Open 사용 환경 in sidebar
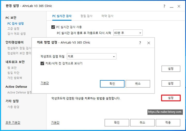Viewport: 186px width, 131px height. (13, 107)
